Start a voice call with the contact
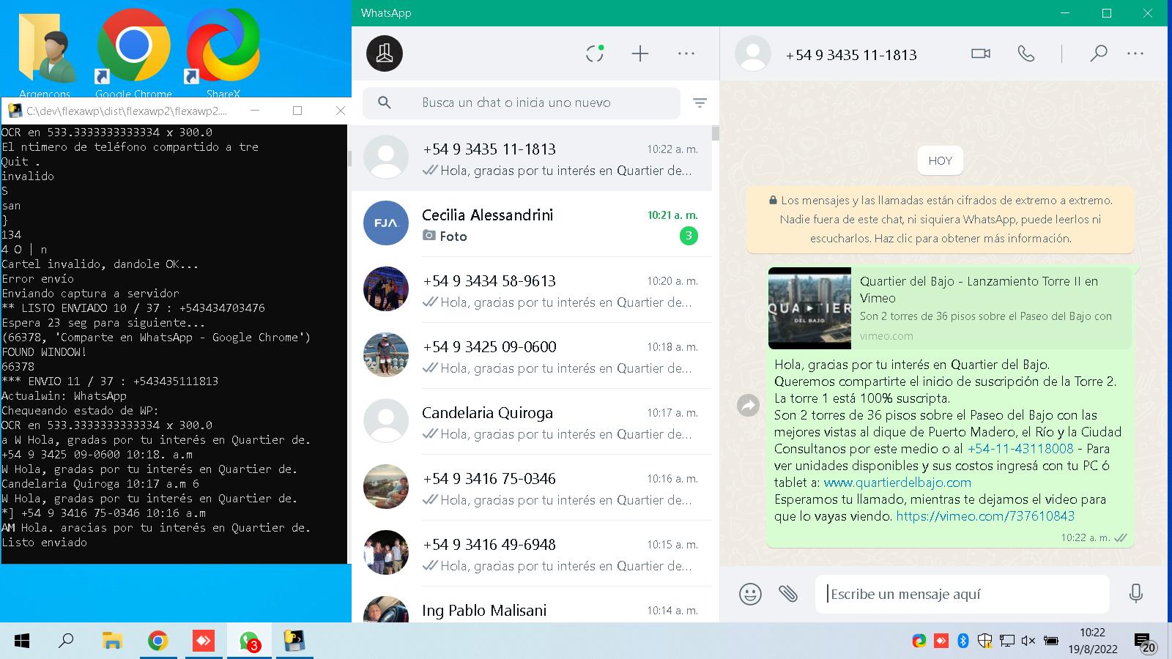The image size is (1172, 659). click(x=1026, y=53)
